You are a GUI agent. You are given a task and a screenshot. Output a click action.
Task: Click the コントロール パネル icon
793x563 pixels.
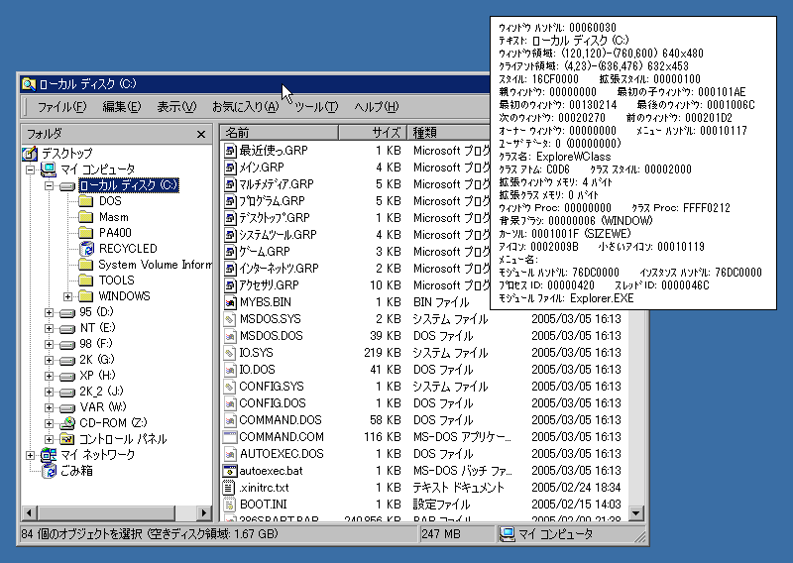(x=67, y=438)
